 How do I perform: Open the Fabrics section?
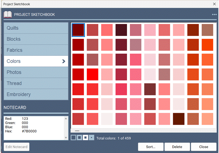[x=36, y=50]
